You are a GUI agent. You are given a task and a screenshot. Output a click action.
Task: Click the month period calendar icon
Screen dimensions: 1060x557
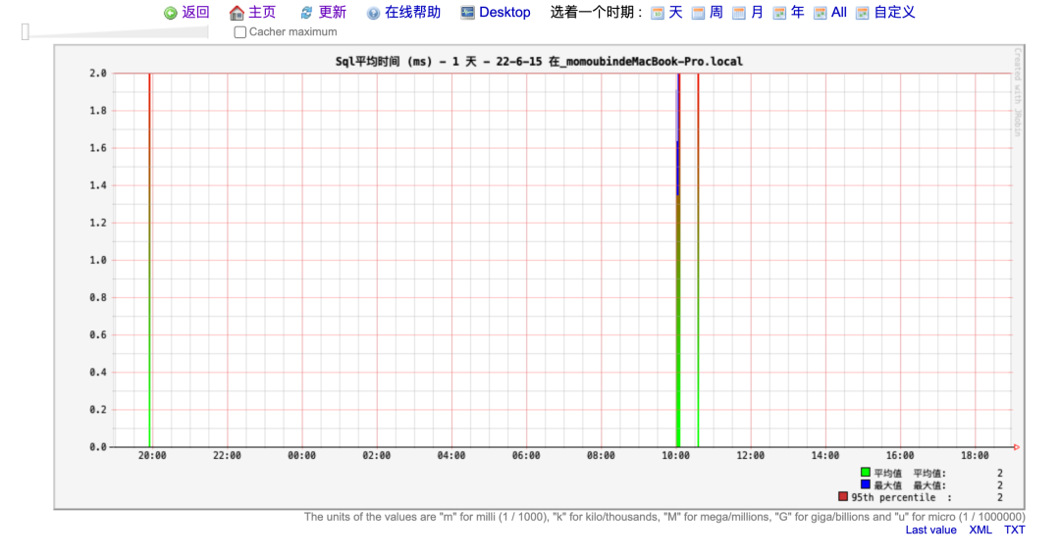739,13
